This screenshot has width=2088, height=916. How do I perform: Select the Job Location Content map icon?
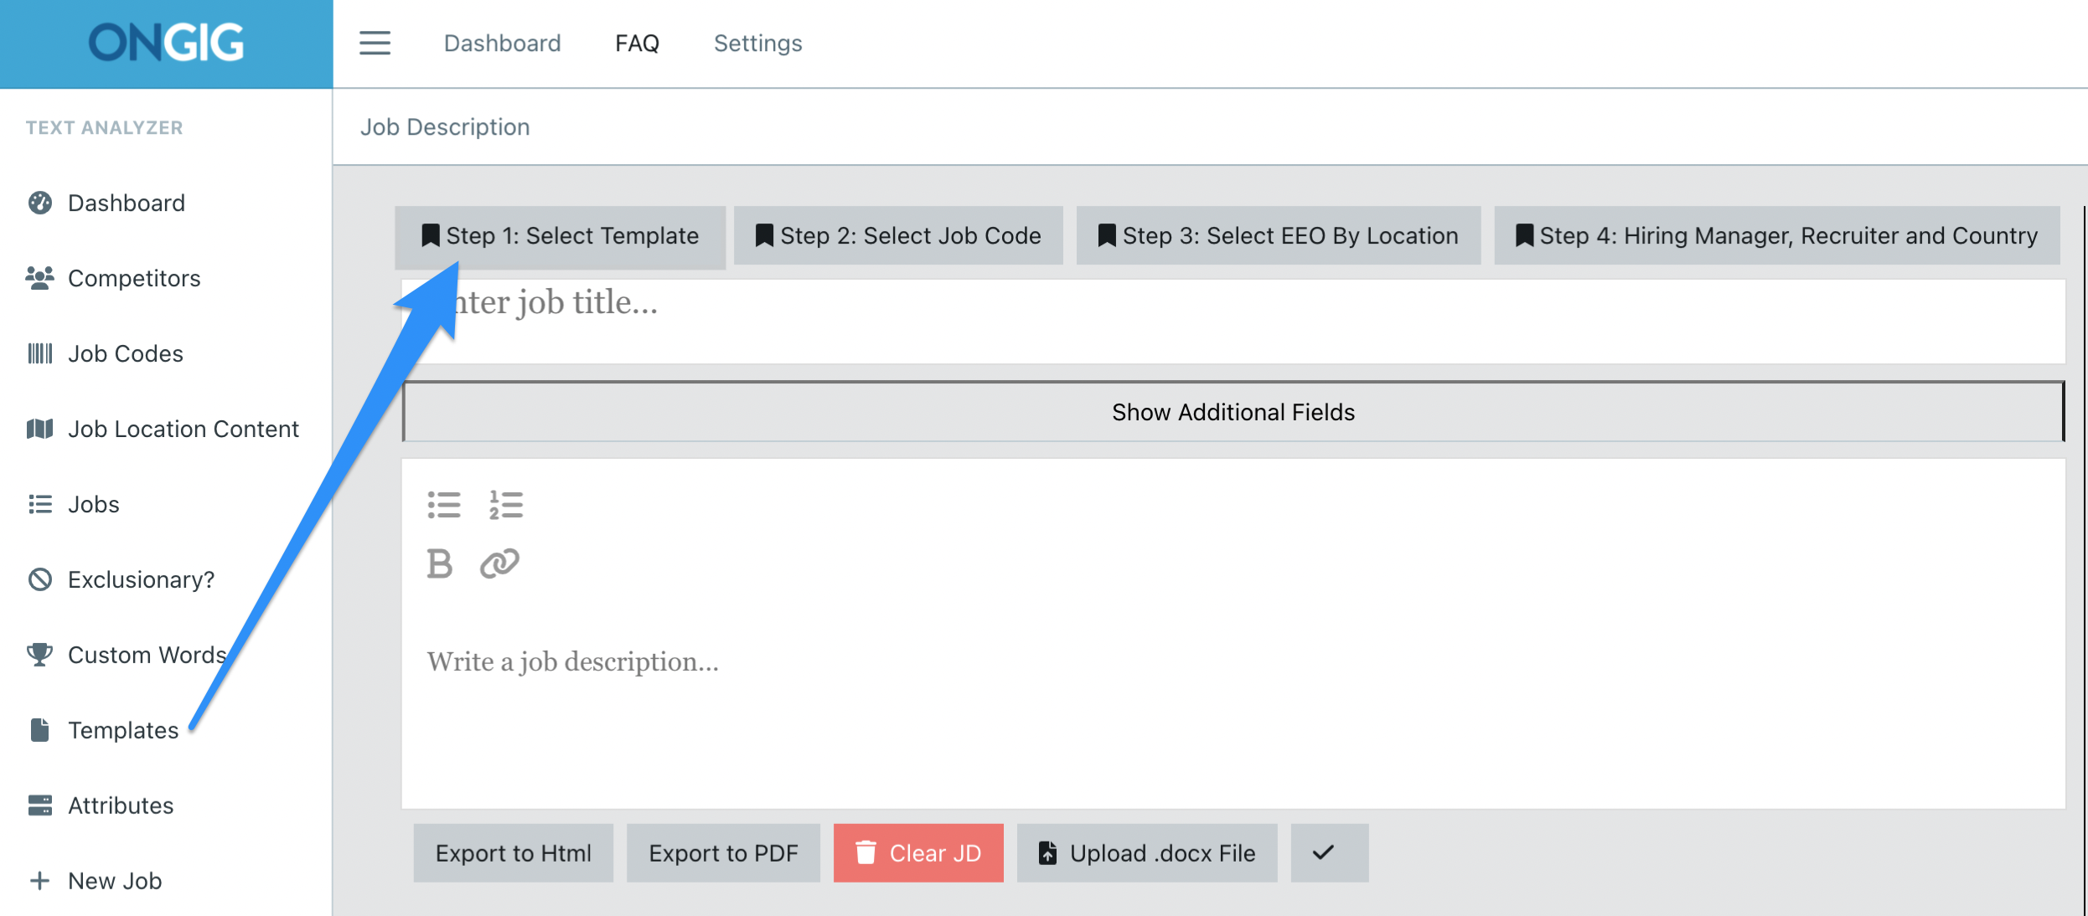(39, 428)
